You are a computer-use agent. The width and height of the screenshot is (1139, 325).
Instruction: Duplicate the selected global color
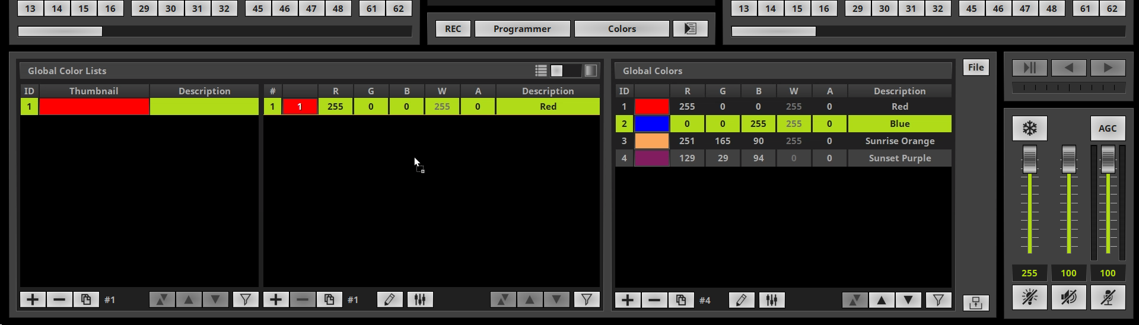pos(681,300)
